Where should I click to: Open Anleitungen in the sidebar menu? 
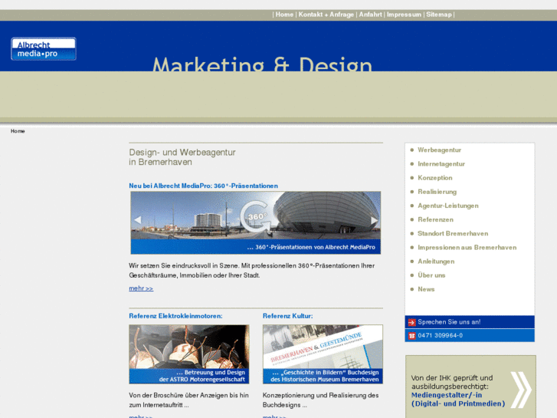436,261
